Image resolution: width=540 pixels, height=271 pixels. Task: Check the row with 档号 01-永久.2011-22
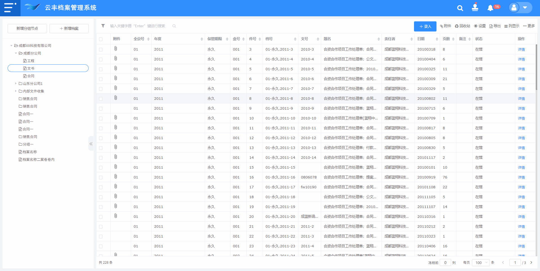101,236
